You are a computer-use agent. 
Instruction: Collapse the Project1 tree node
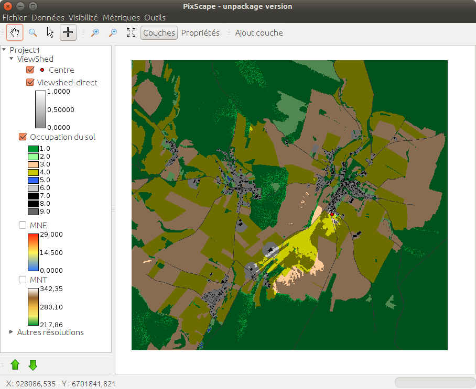coord(4,50)
